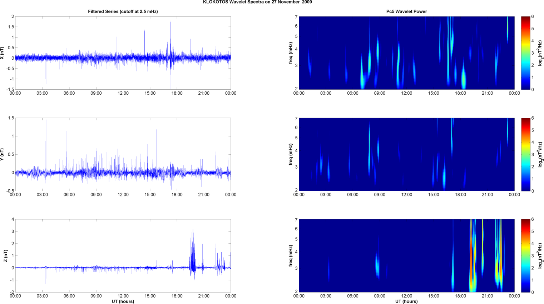Select the Pc5 Wavelet Power heading
Screen dimensions: 544x304
[x=406, y=11]
